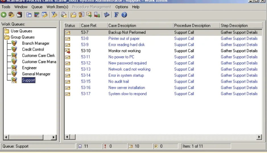
Task: Sort by the Procedure Description column header
Action: (x=196, y=25)
